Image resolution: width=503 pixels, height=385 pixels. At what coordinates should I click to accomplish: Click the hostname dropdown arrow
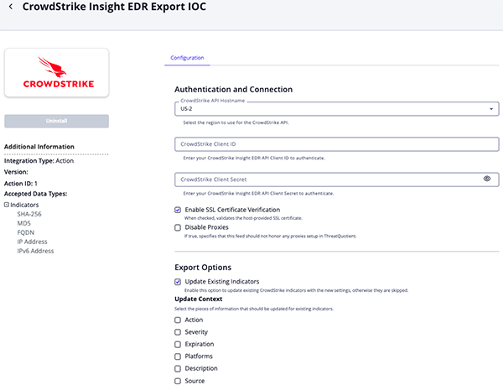pos(491,109)
